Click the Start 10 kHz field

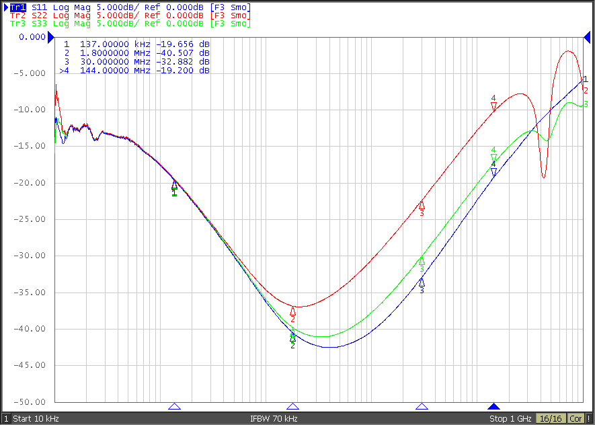36,418
